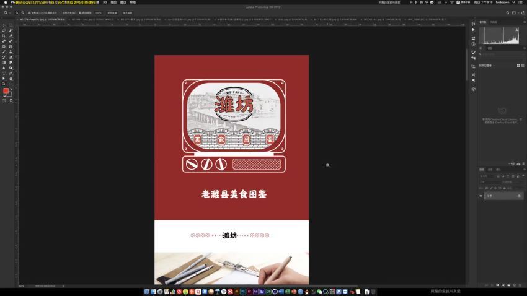
Task: Toggle layer filtering switch on Layers panel
Action: tap(523, 176)
